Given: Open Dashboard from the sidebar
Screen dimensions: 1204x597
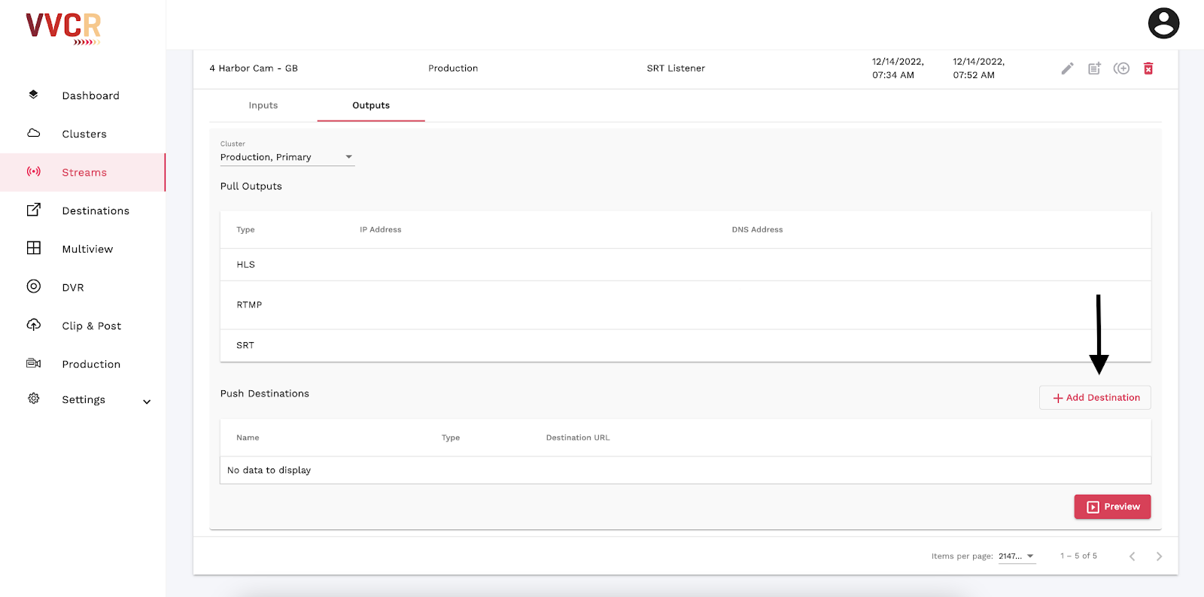Looking at the screenshot, I should pos(90,95).
